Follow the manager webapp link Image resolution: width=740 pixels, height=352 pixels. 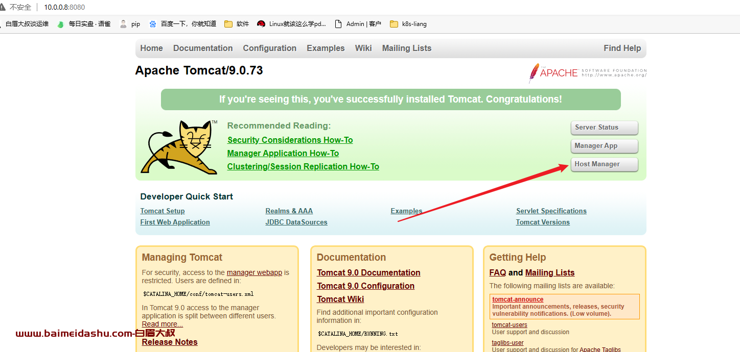coord(255,272)
